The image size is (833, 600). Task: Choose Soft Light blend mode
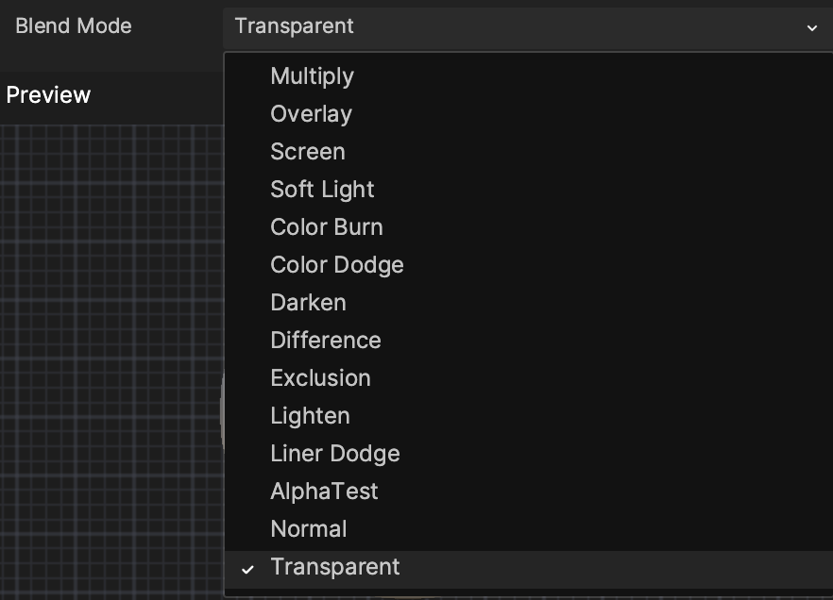529,190
